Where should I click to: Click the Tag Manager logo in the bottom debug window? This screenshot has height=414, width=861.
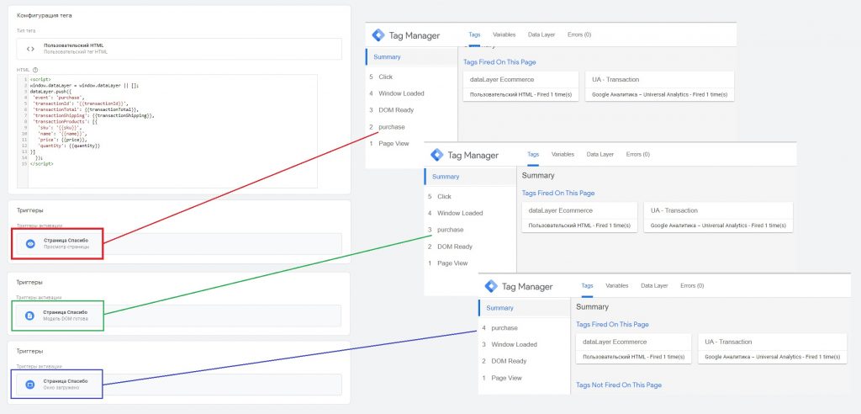point(491,286)
